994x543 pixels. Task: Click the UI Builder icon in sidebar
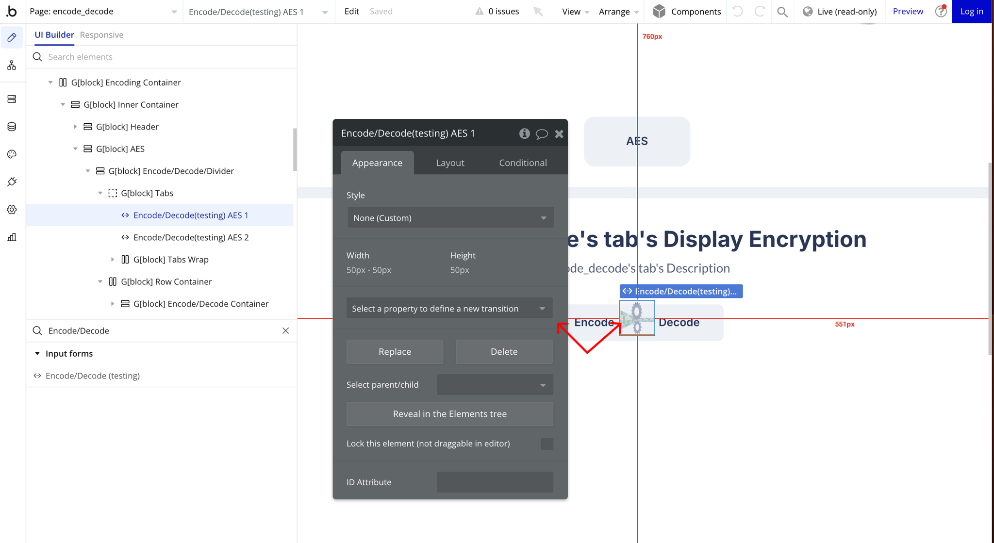tap(12, 38)
